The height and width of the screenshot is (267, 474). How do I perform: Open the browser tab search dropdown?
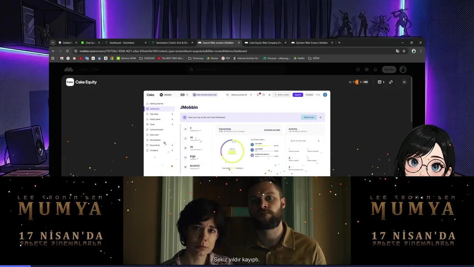[53, 43]
